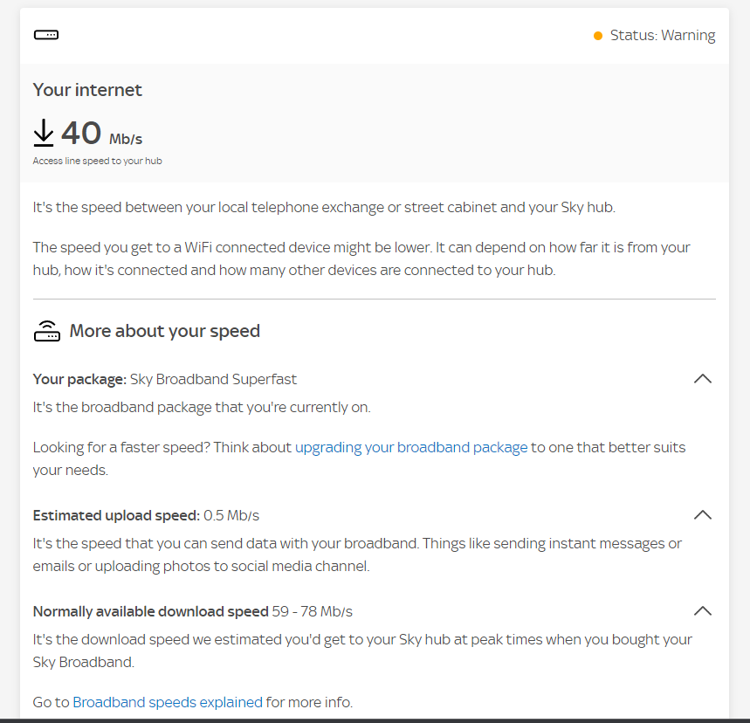The image size is (750, 723).
Task: Click the router icon at top left
Action: point(45,35)
